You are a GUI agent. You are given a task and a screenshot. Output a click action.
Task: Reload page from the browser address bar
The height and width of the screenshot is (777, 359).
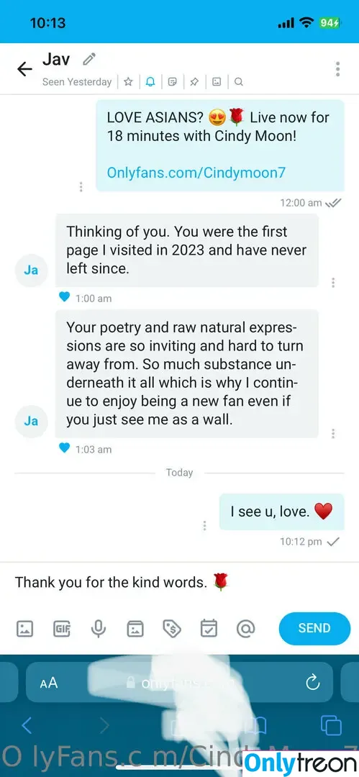point(313,683)
